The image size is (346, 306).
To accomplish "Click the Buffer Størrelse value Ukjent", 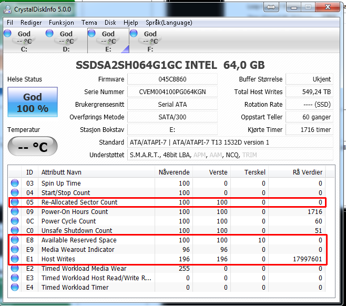I will (309, 79).
